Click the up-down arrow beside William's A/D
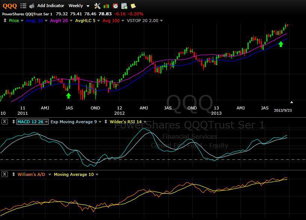Viewport: 306px width, 220px height. pyautogui.click(x=13, y=174)
